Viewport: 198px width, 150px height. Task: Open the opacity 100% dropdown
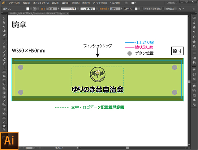[121, 9]
